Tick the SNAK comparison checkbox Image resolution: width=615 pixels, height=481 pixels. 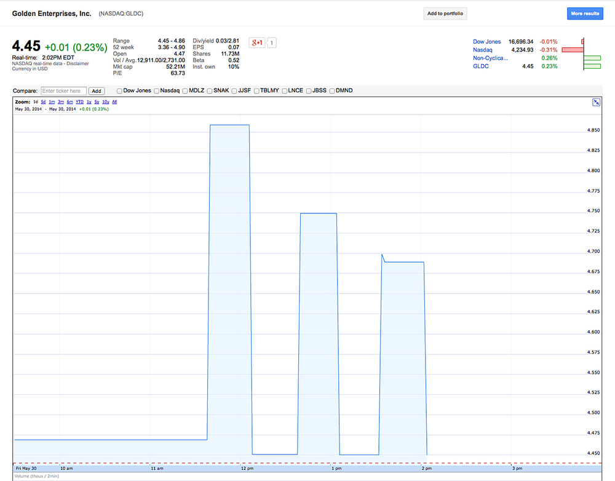210,91
